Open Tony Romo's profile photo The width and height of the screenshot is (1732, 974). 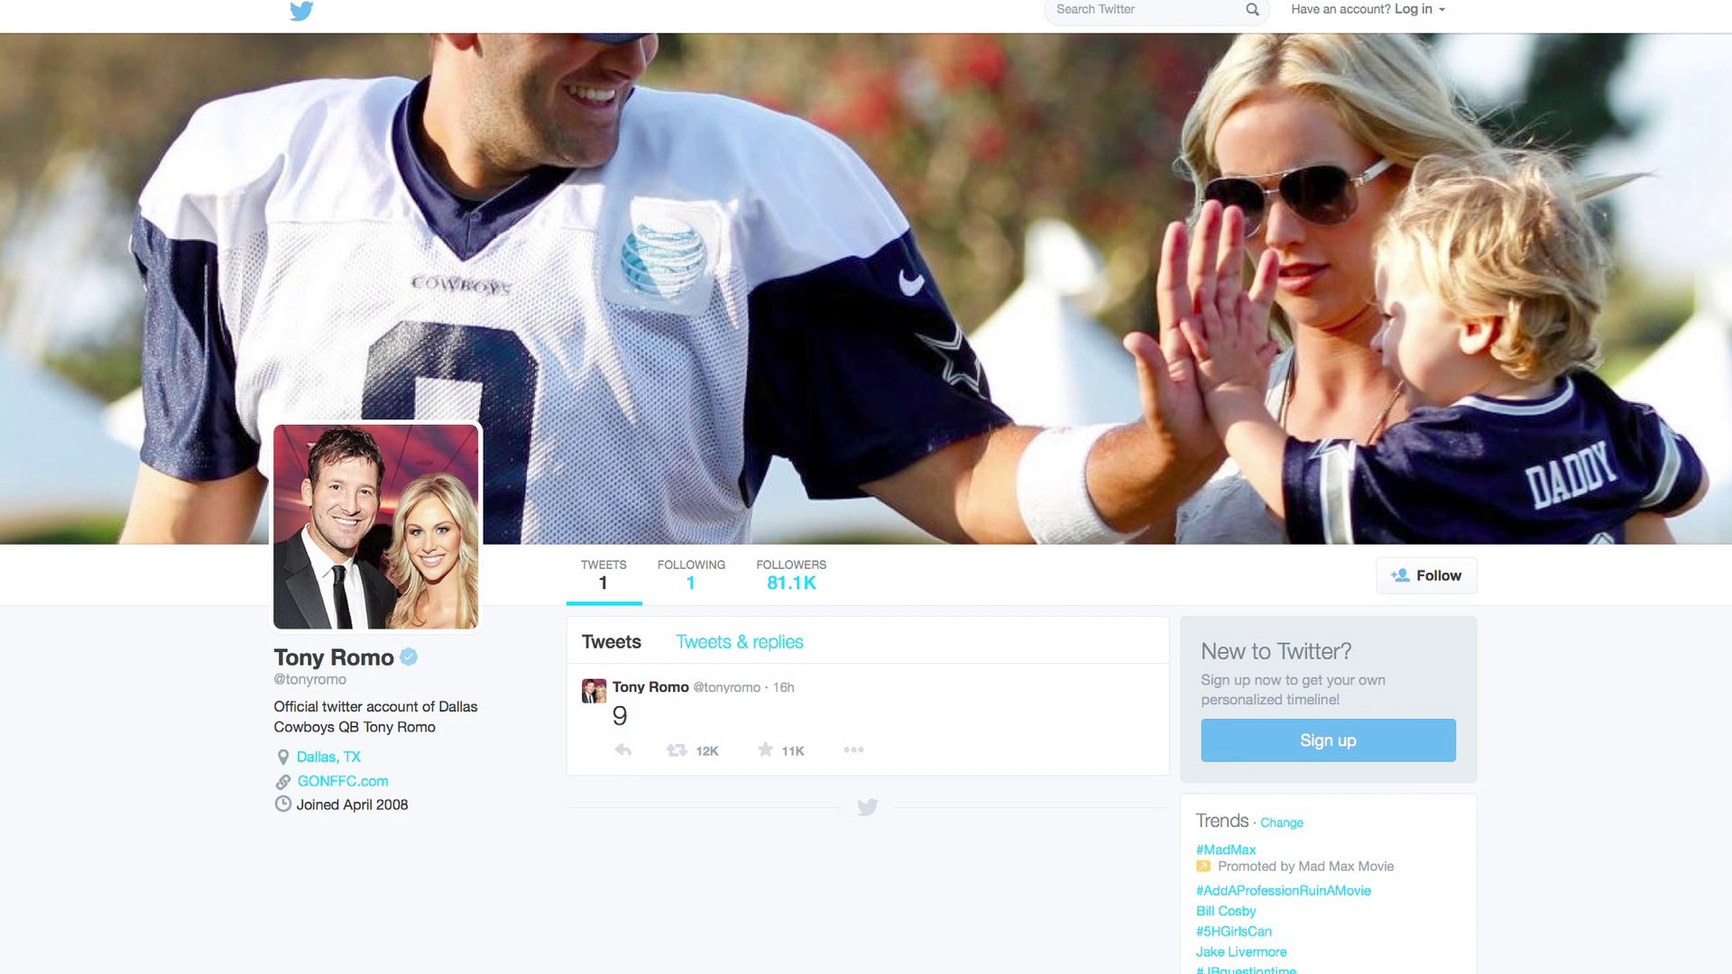click(376, 527)
